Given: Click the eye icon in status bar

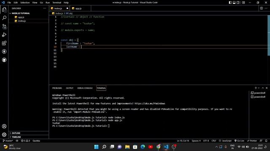Looking at the screenshot, I should coord(17,141).
